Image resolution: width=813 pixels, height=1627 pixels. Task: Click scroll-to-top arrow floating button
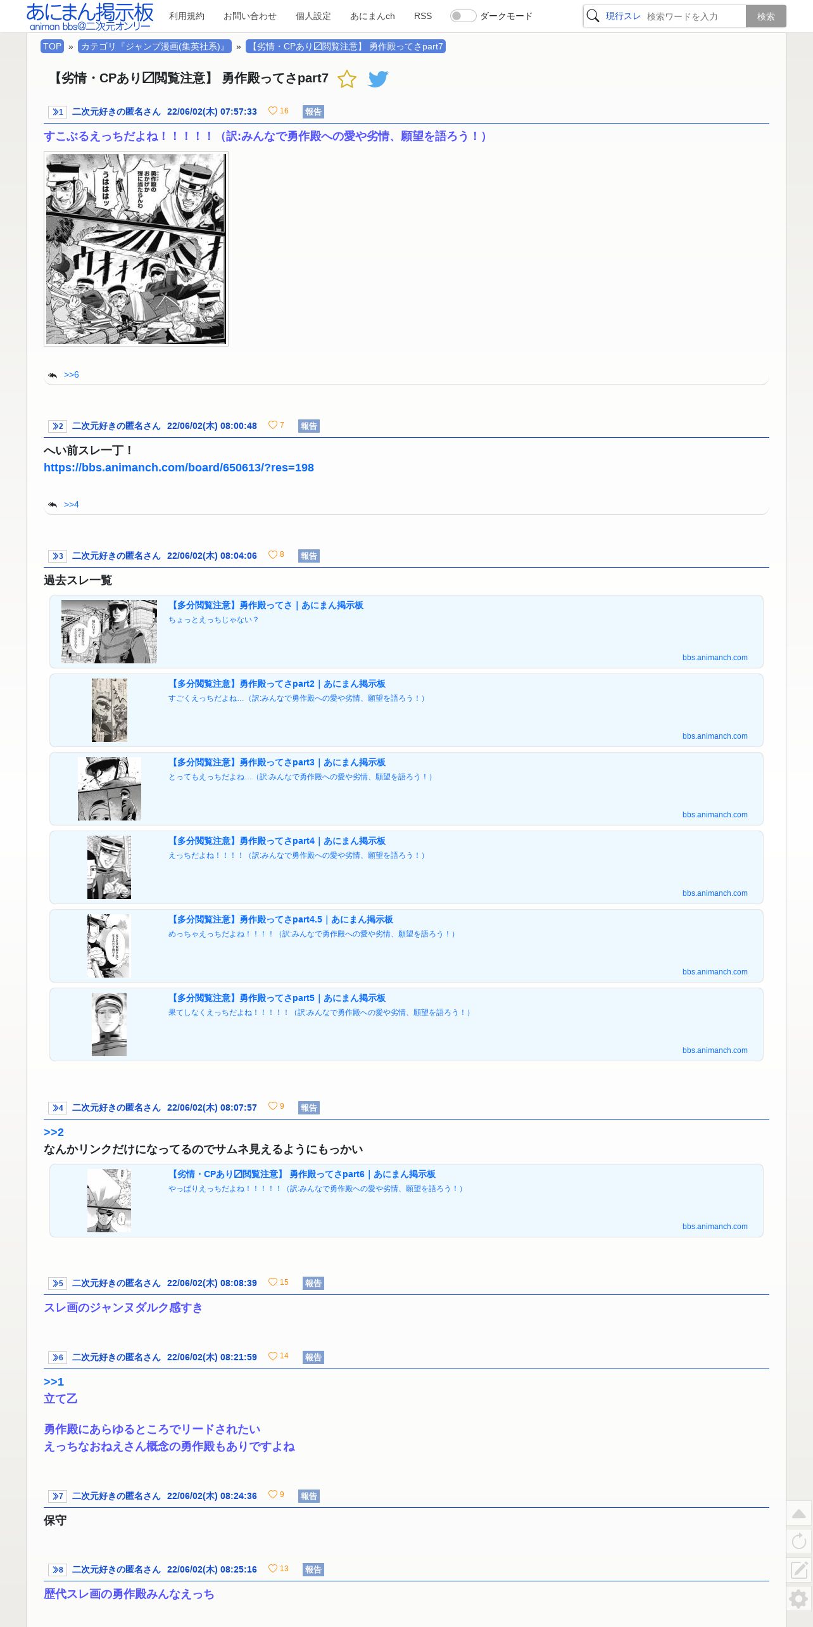(799, 1514)
